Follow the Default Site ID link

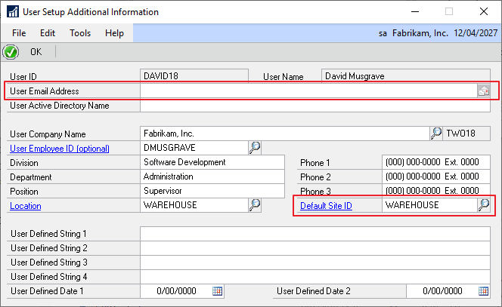coord(326,206)
